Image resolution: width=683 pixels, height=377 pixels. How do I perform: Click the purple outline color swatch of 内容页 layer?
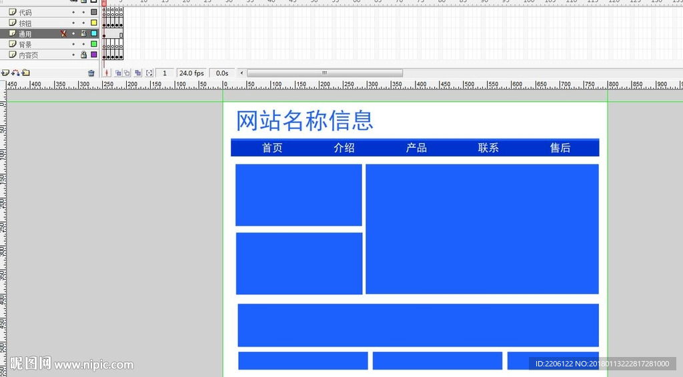[x=93, y=55]
